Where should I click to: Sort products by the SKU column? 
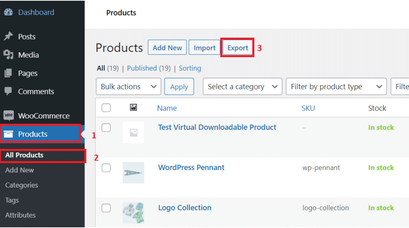308,108
